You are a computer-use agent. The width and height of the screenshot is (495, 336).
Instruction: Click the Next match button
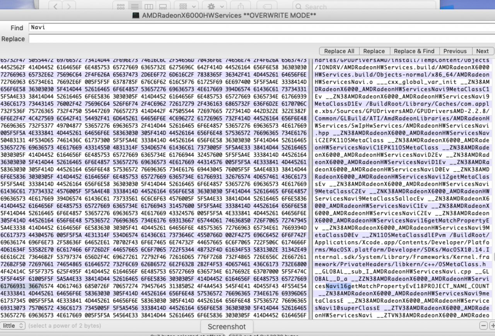pyautogui.click(x=482, y=51)
